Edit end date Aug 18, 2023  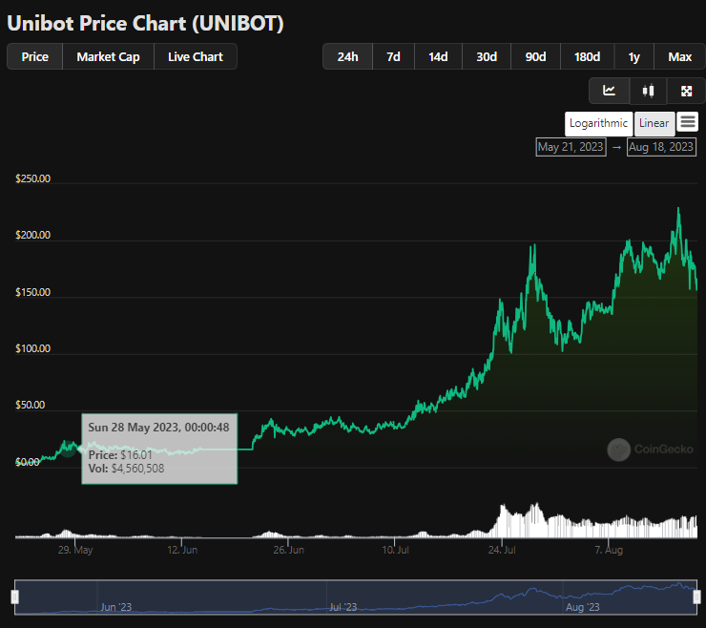click(661, 147)
